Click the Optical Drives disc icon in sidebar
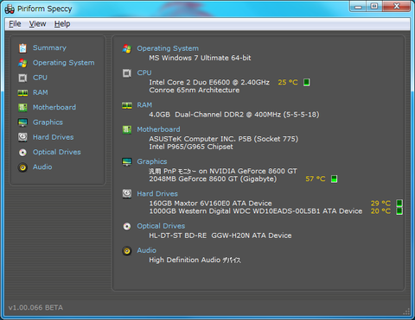 tap(22, 153)
